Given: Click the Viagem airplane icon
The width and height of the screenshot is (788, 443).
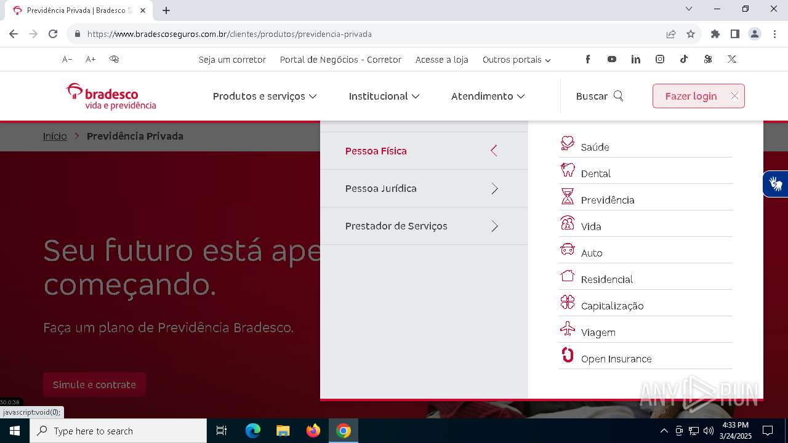Looking at the screenshot, I should pos(567,329).
